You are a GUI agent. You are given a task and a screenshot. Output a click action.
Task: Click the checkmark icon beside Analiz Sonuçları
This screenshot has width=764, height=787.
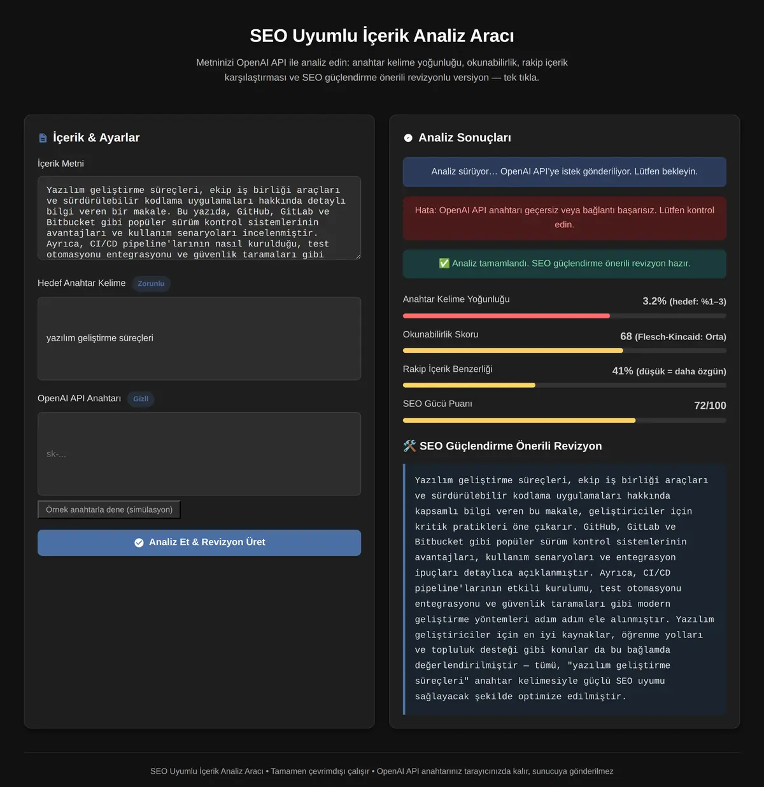click(x=408, y=138)
